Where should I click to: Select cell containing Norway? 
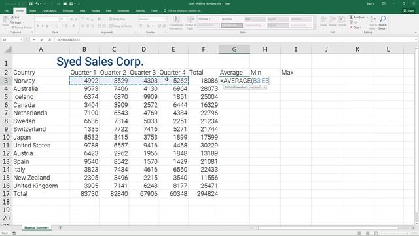[41, 81]
